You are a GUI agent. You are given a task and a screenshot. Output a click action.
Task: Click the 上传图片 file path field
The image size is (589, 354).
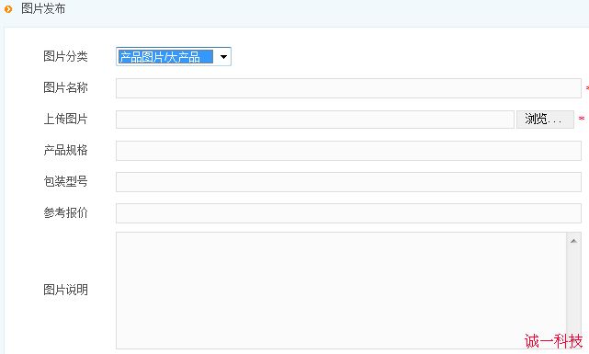315,120
